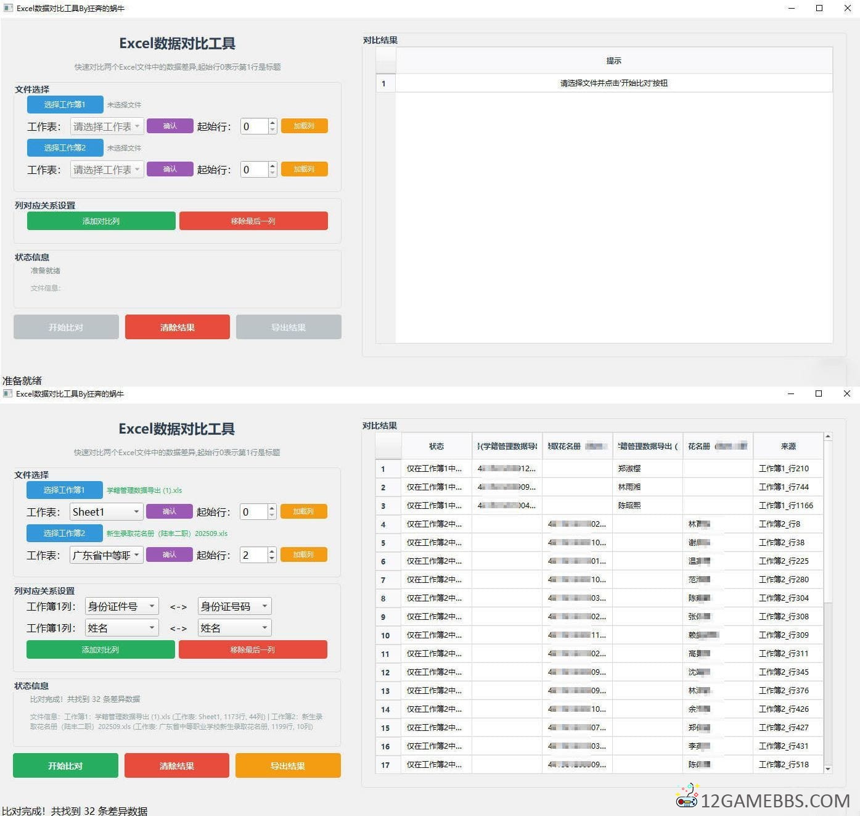Click the cell containing 郑淑樱
Viewport: 860px width, 816px height.
point(629,469)
